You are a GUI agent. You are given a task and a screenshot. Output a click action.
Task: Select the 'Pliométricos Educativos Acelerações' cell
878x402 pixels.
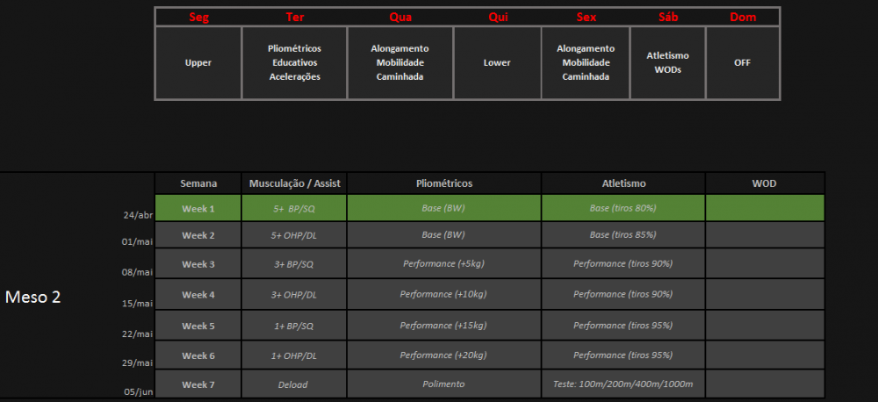294,63
